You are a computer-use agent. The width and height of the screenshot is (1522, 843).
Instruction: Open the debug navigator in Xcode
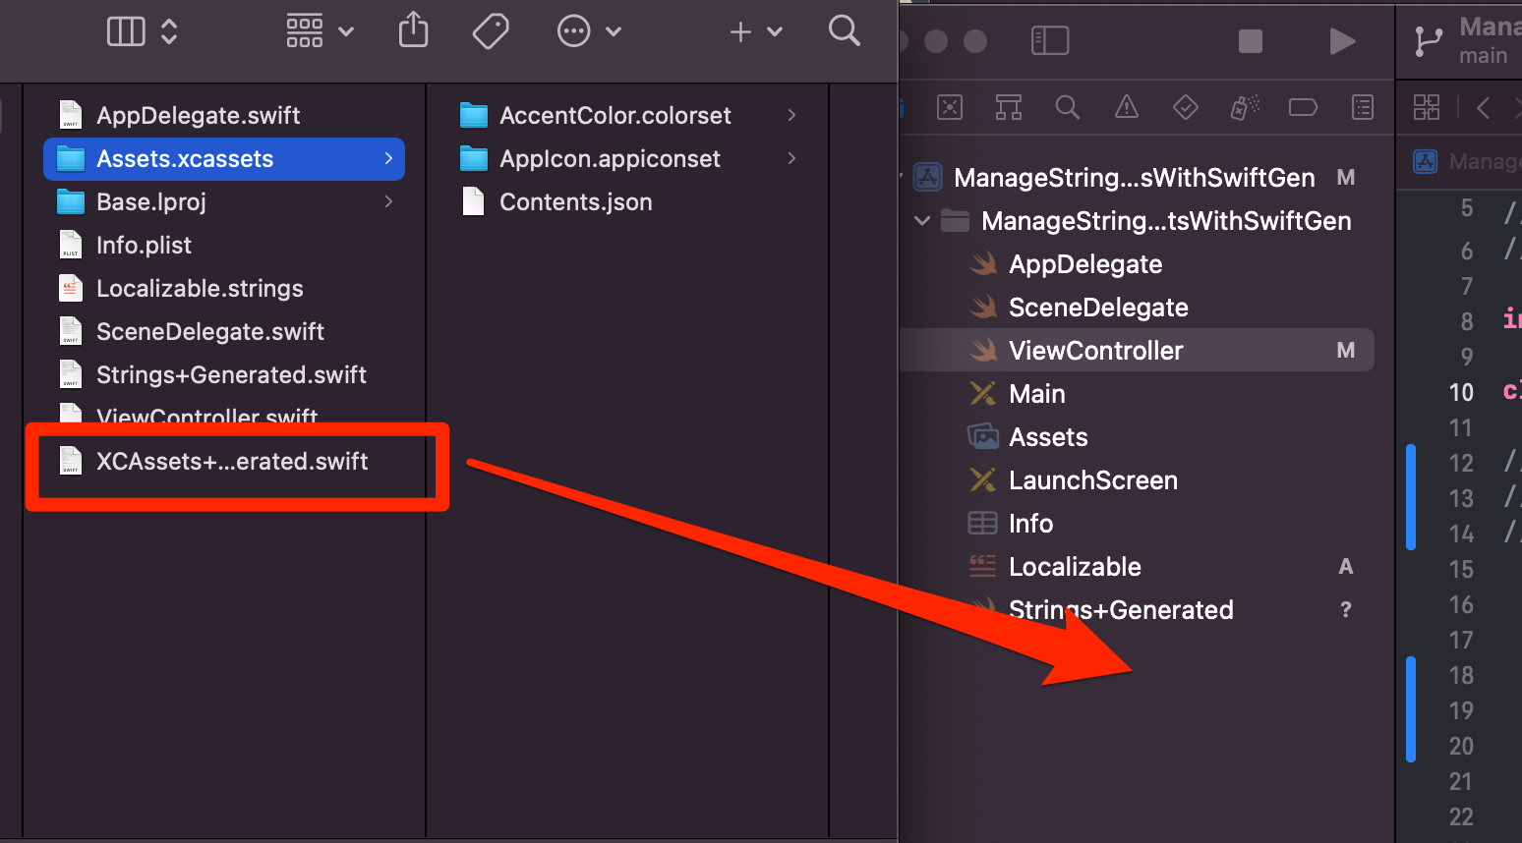click(x=1245, y=107)
